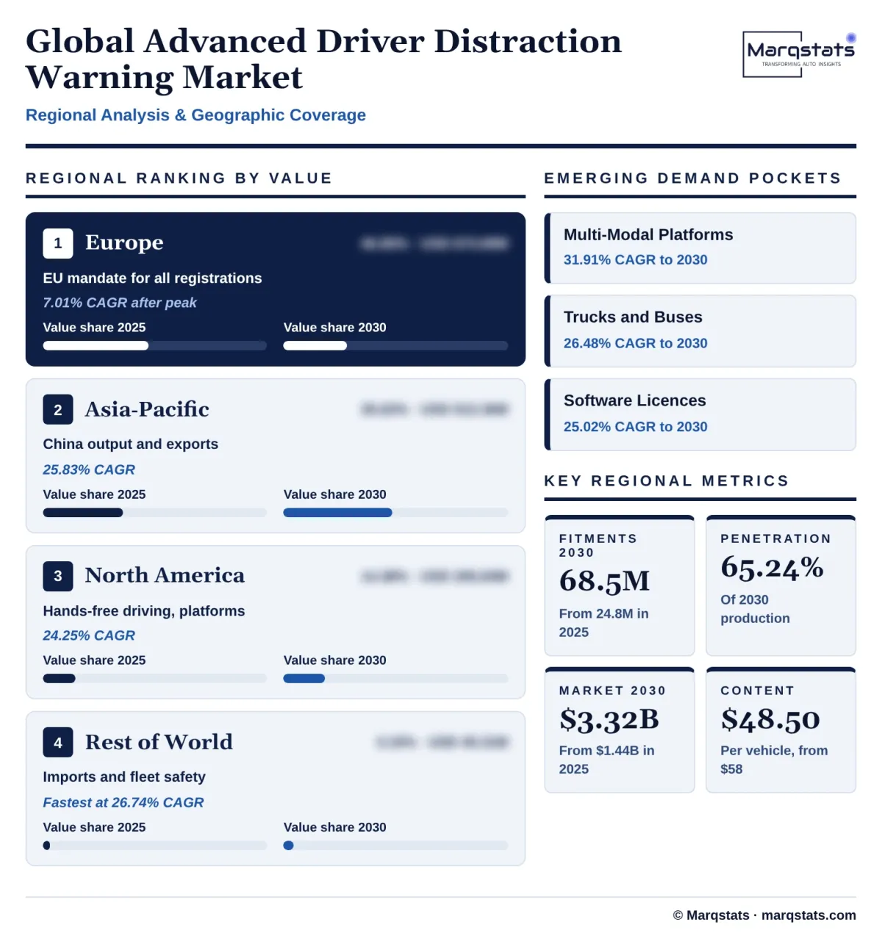Click the 68.5M fitments value
The image size is (882, 944).
point(605,581)
